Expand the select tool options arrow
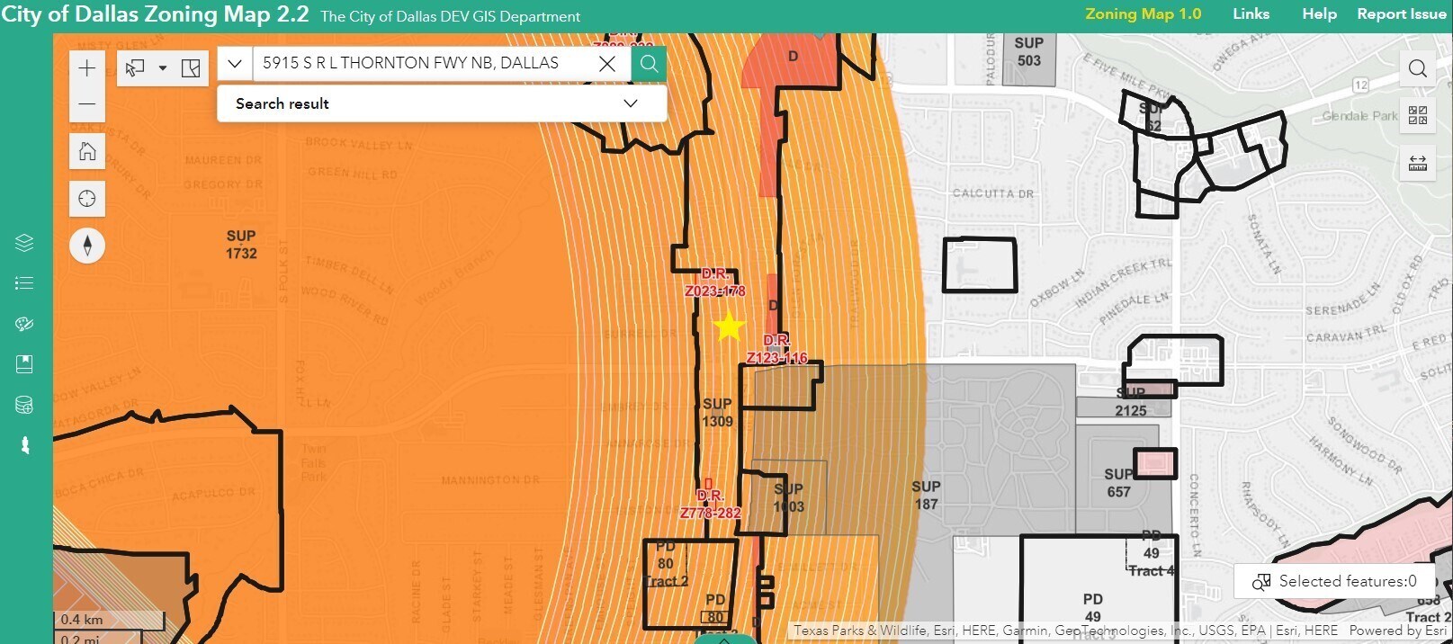Image resolution: width=1453 pixels, height=644 pixels. tap(163, 68)
